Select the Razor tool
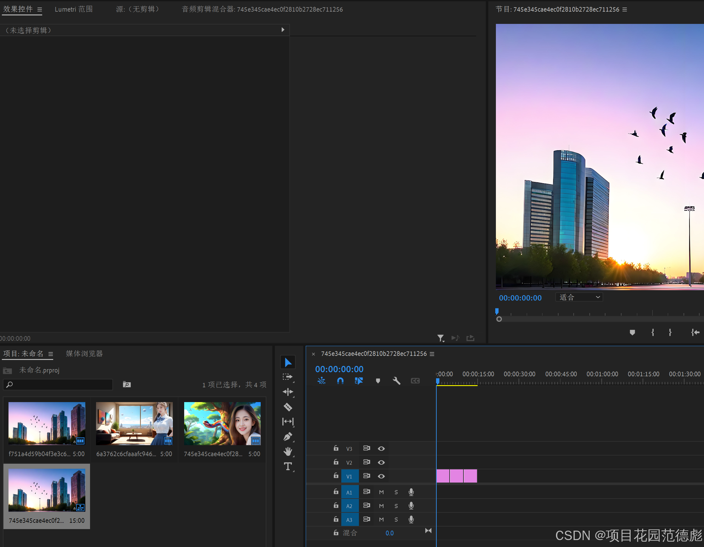This screenshot has height=547, width=704. 287,407
